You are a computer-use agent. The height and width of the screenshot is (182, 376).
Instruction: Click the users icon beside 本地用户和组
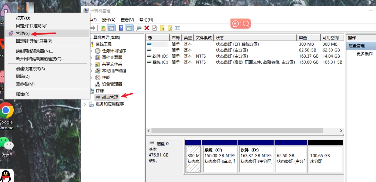pos(98,71)
